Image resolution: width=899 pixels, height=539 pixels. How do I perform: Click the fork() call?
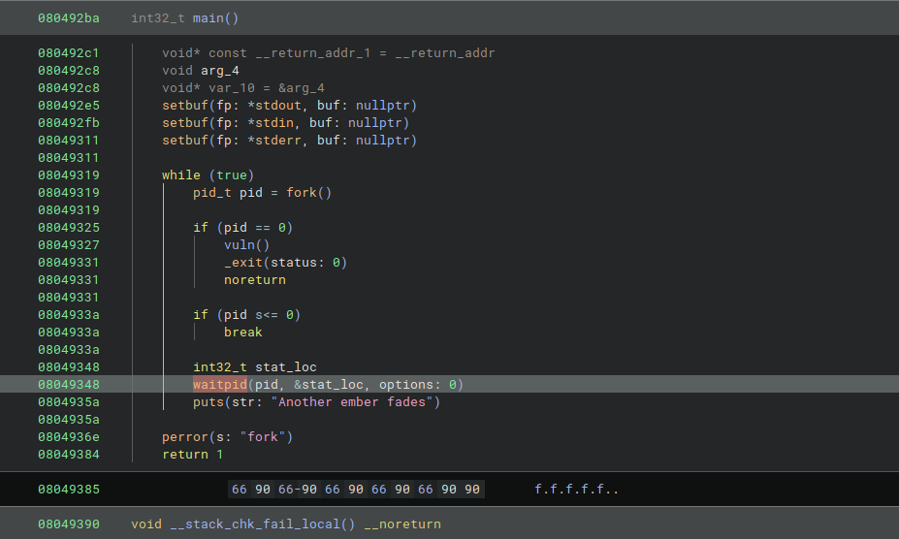coord(309,193)
